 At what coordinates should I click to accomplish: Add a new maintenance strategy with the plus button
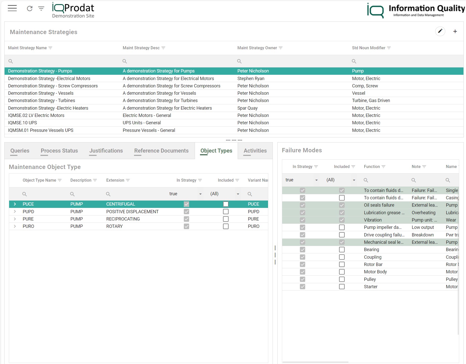pyautogui.click(x=455, y=31)
